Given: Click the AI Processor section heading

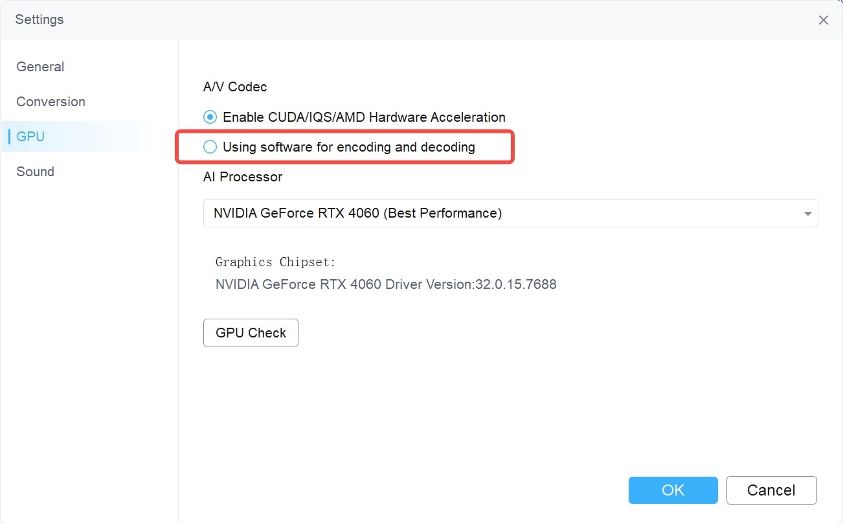Looking at the screenshot, I should click(243, 177).
